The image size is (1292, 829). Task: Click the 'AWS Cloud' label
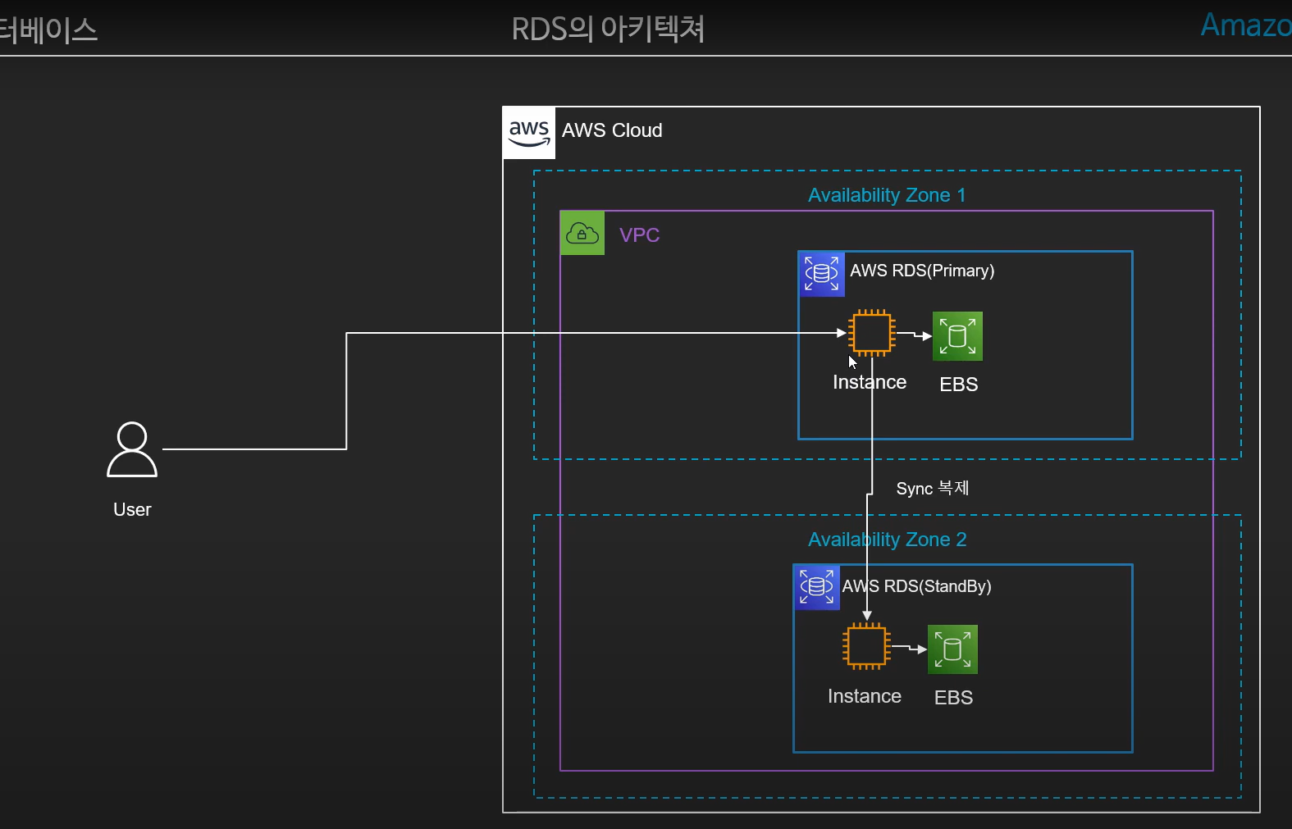(612, 130)
